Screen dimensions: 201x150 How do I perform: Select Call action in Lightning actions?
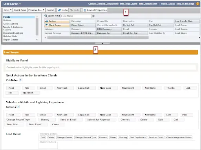pos(177,120)
